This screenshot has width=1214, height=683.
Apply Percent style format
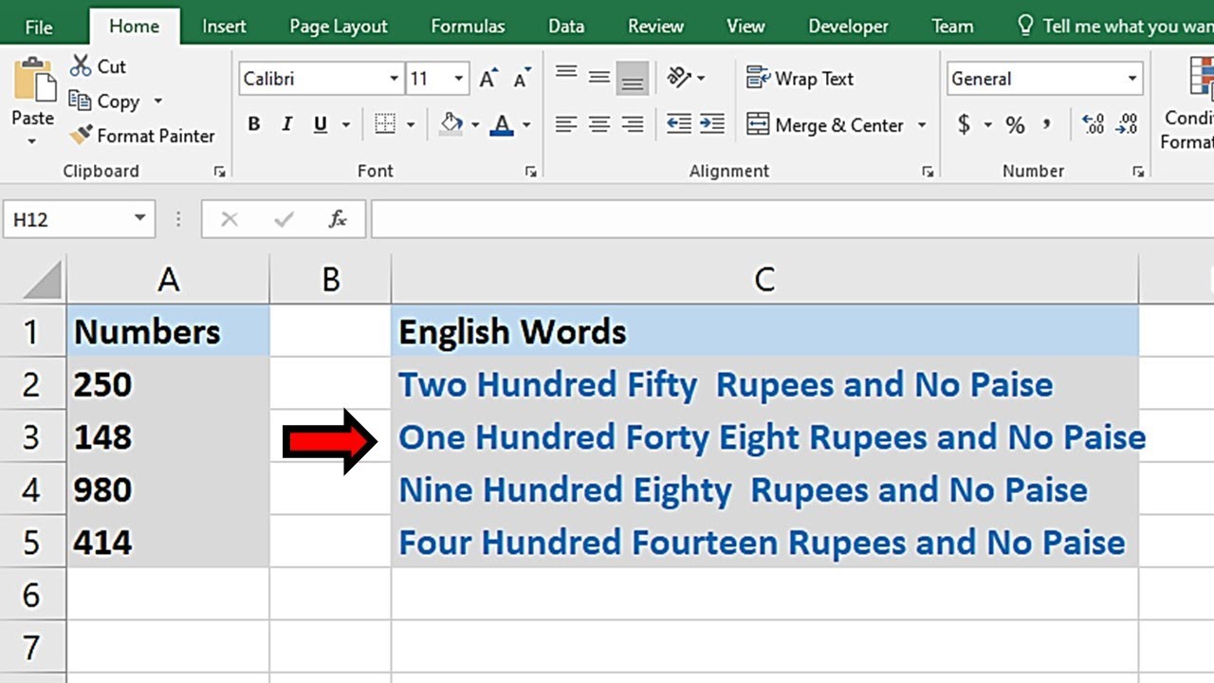tap(1015, 124)
